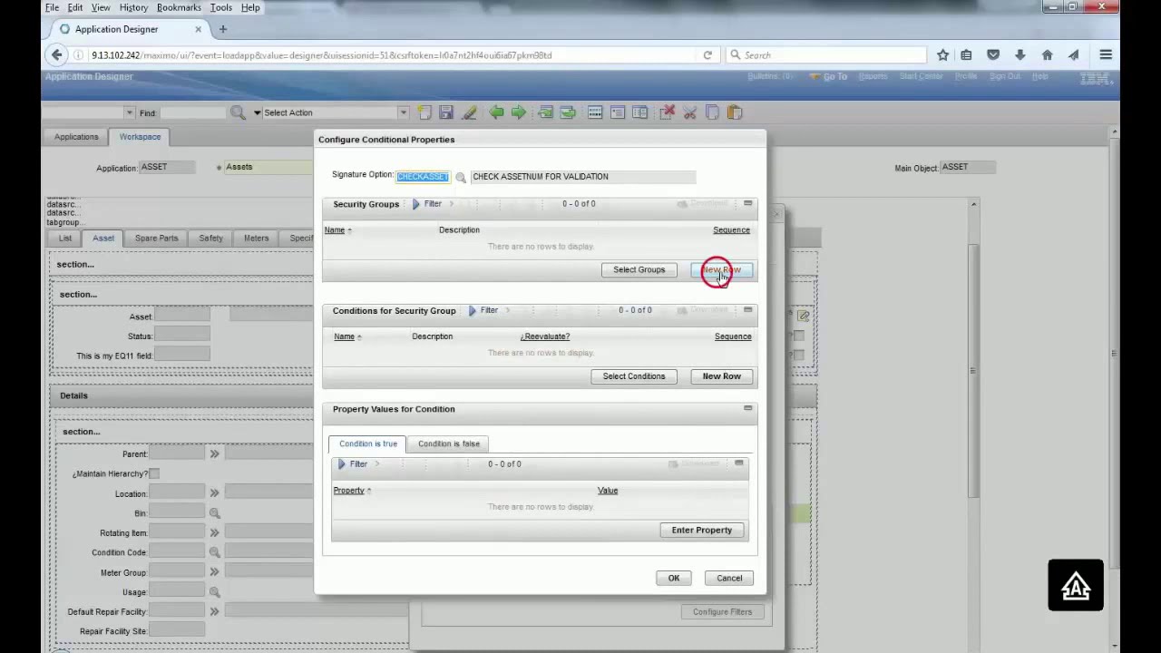Image resolution: width=1161 pixels, height=653 pixels.
Task: Click the Control Palette toolbar icon
Action: pos(595,112)
